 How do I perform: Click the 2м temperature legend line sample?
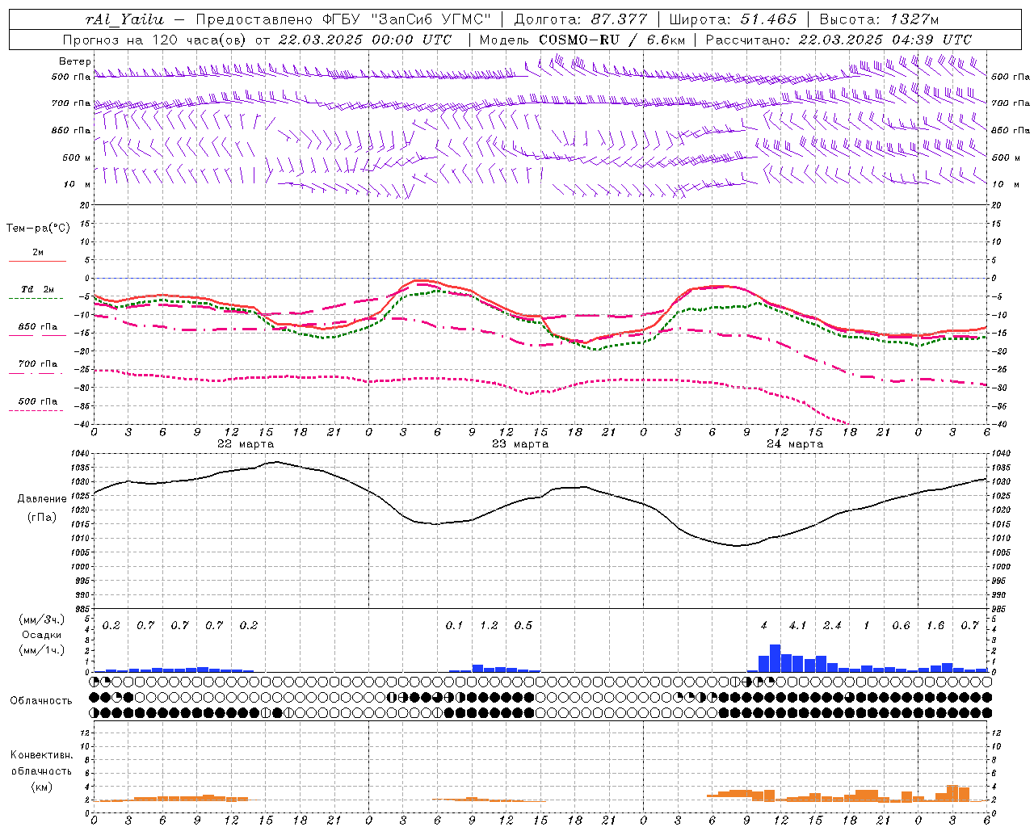[37, 262]
